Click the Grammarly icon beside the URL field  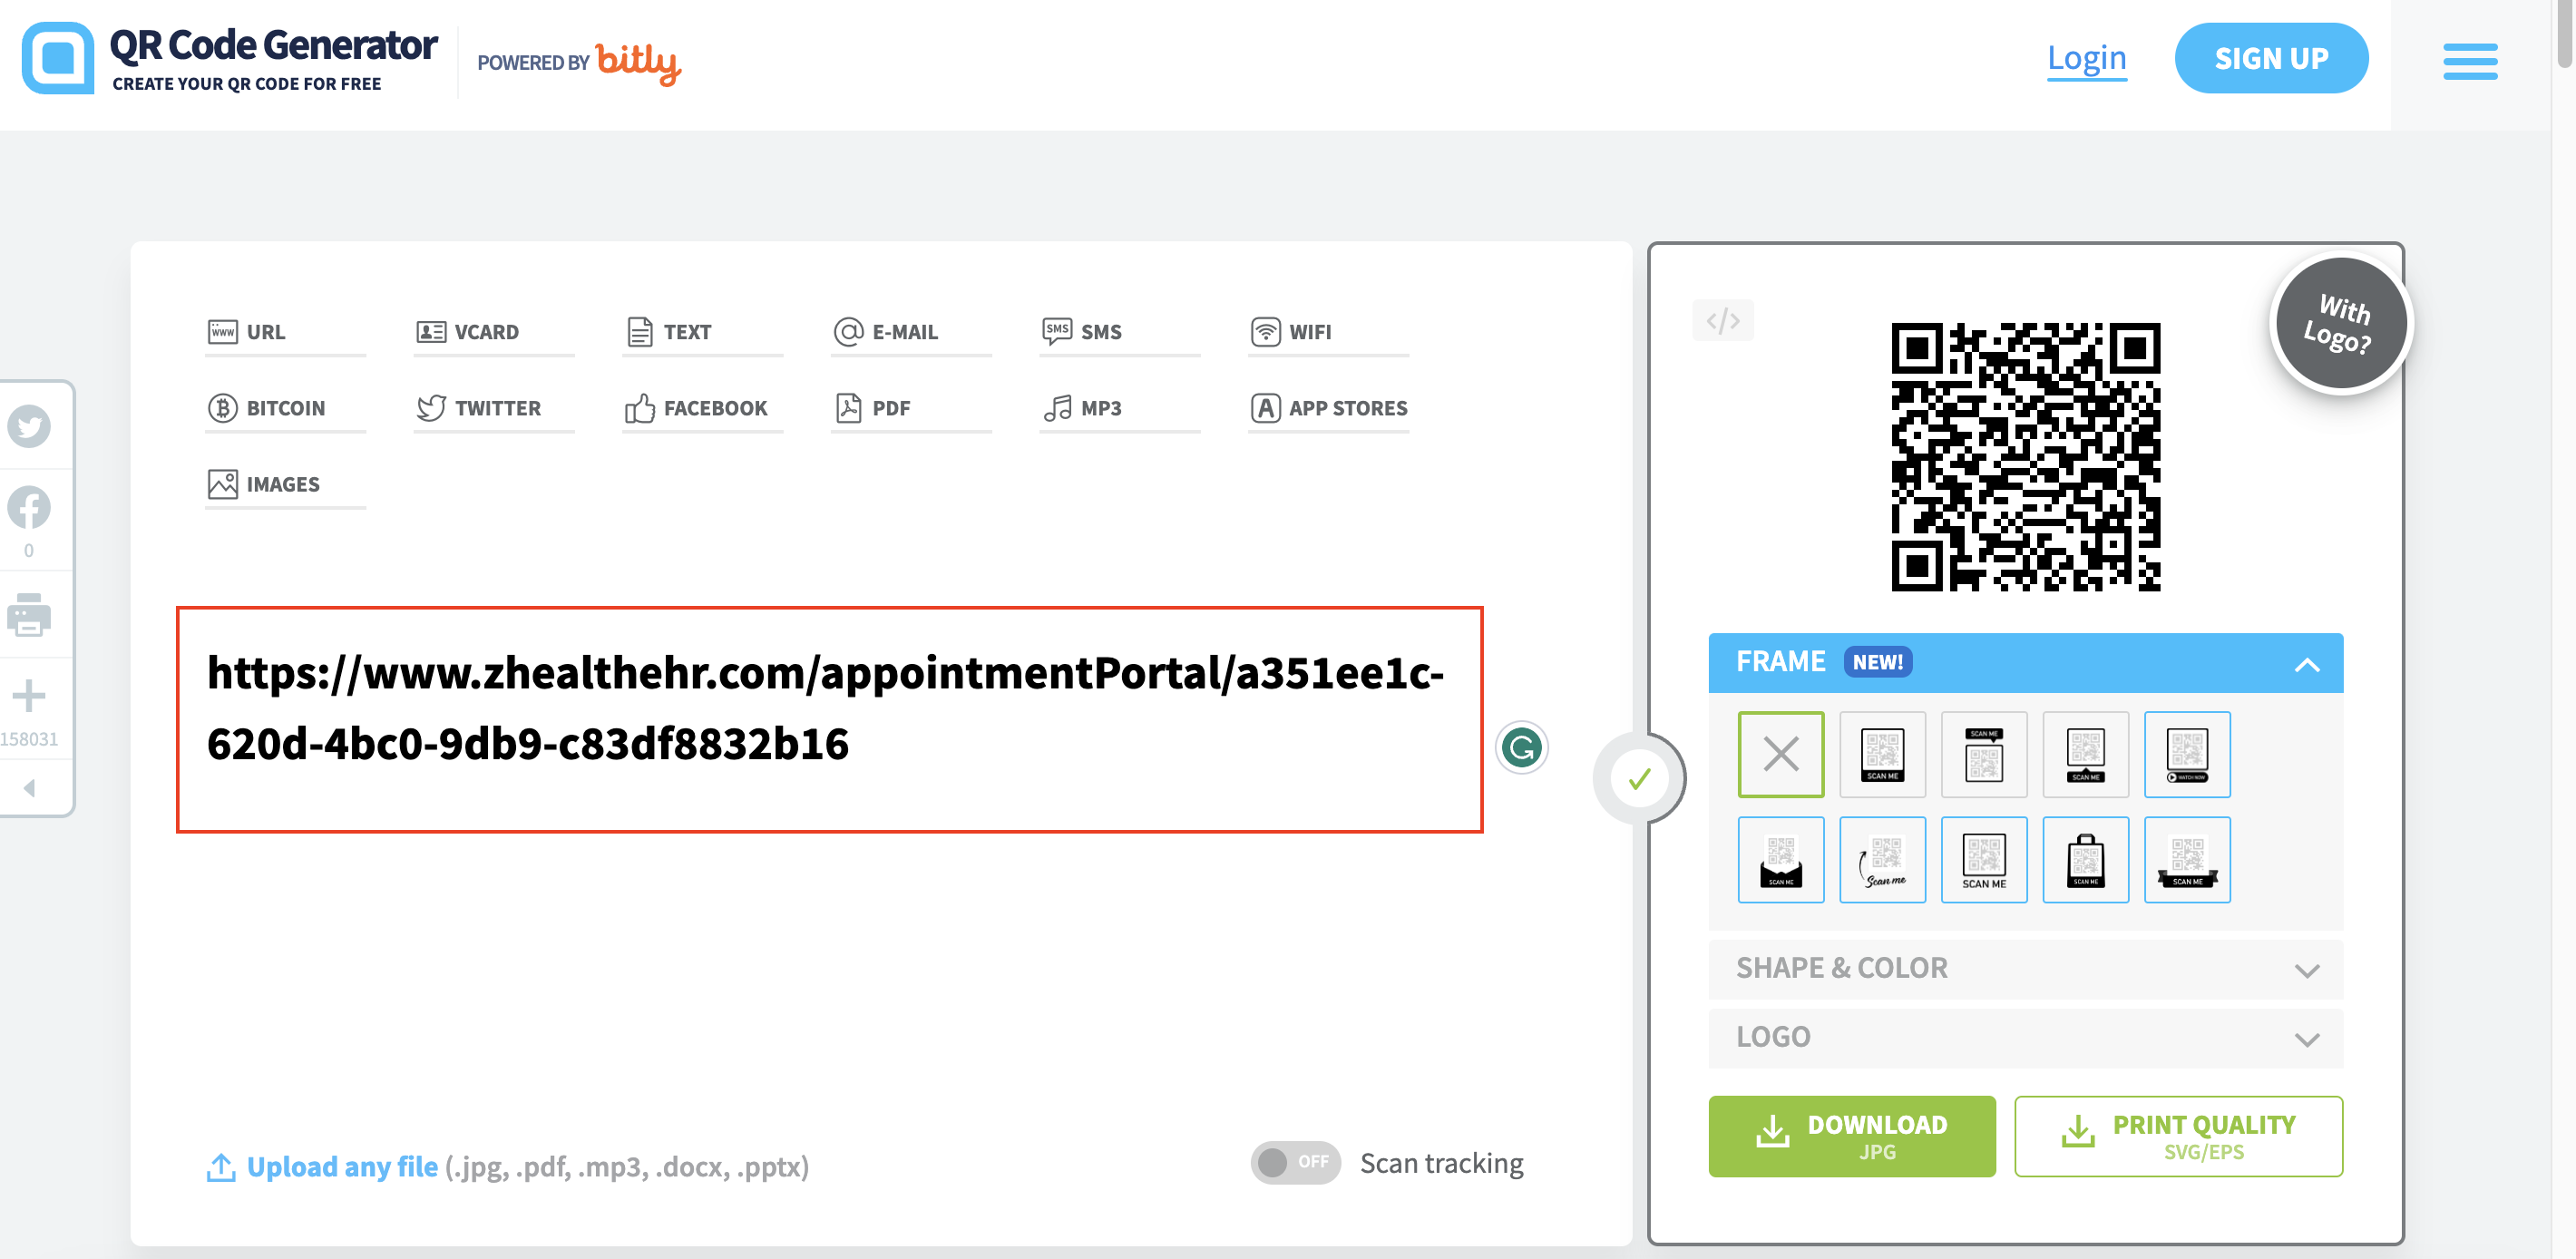[1521, 747]
